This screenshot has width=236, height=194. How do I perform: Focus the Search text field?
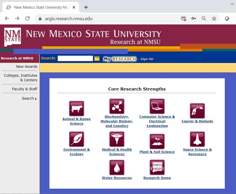click(75, 58)
